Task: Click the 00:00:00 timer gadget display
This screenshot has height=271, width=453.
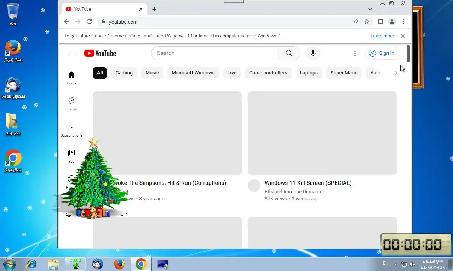Action: pyautogui.click(x=412, y=245)
